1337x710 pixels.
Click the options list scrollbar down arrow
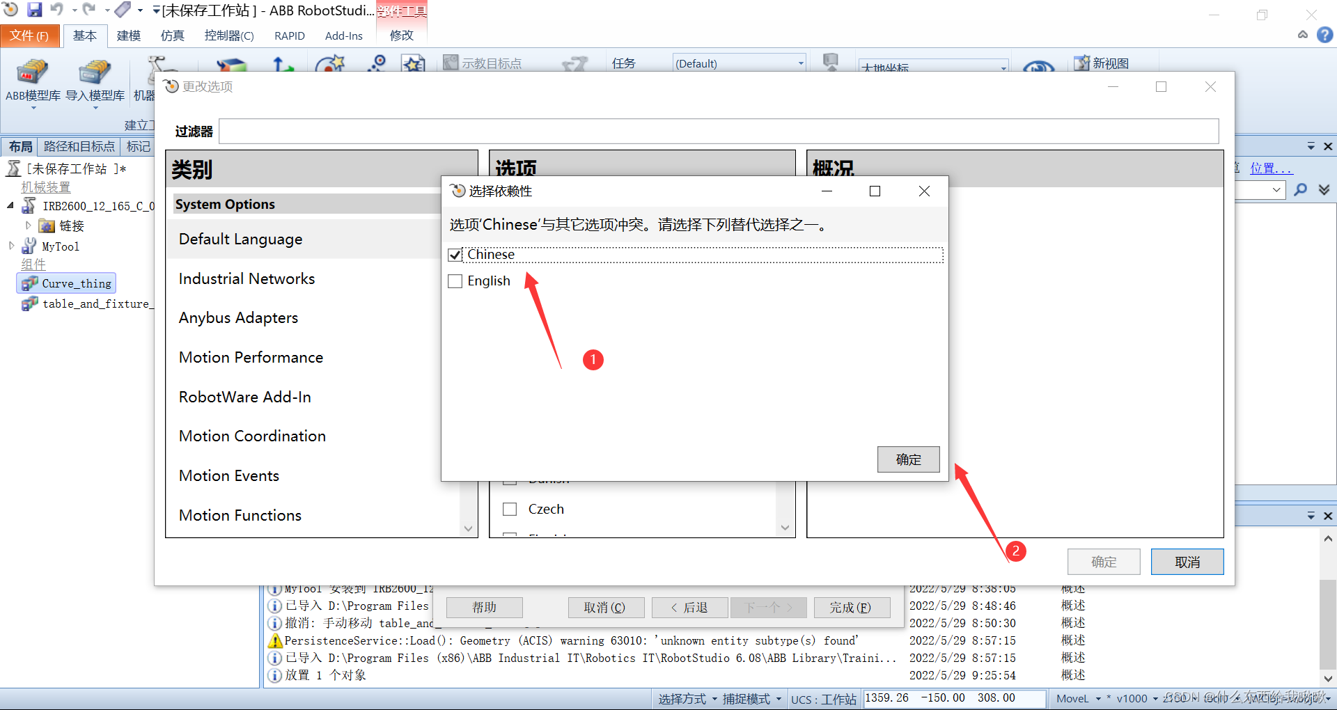click(785, 528)
